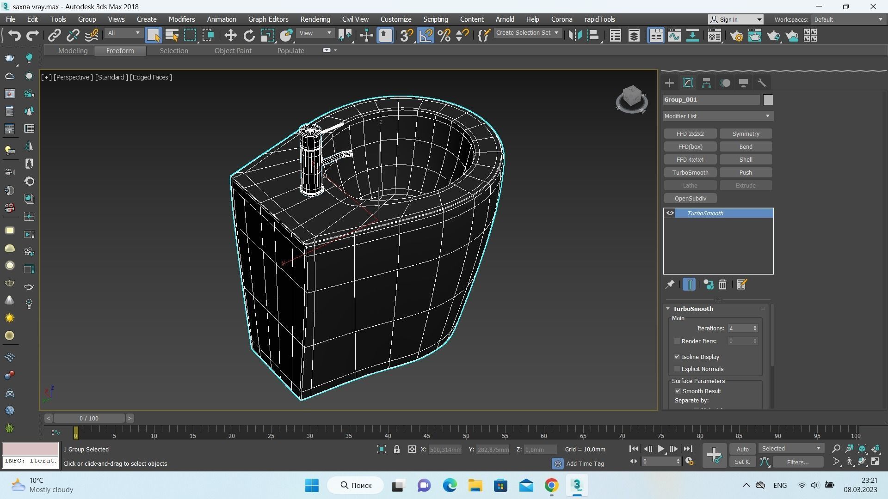Screen dimensions: 888x499
Task: Activate Select and Move tool
Action: tap(230, 36)
